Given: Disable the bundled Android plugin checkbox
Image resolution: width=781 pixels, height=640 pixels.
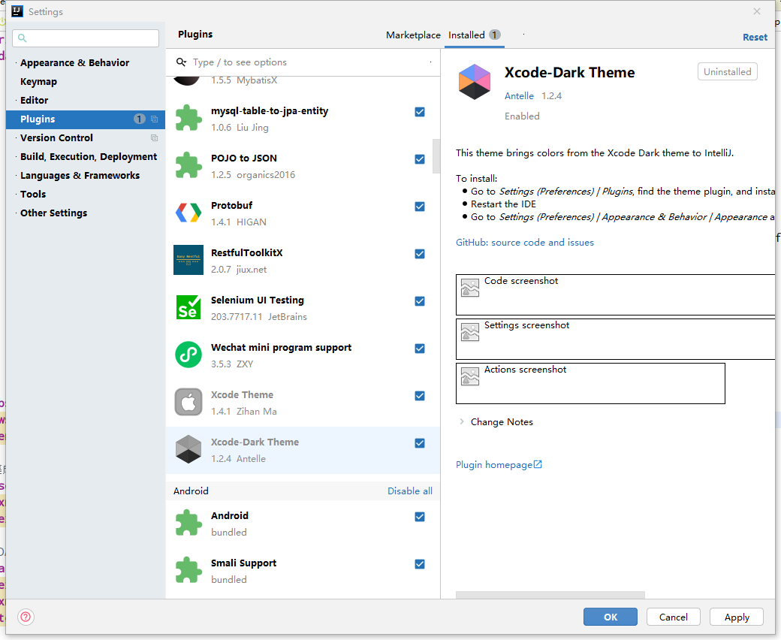Looking at the screenshot, I should (x=420, y=517).
